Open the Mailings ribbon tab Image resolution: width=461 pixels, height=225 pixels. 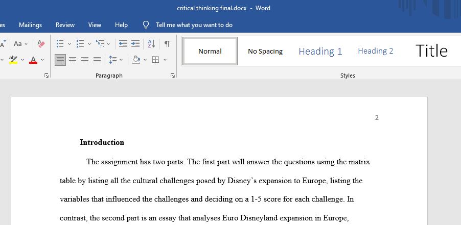click(30, 25)
